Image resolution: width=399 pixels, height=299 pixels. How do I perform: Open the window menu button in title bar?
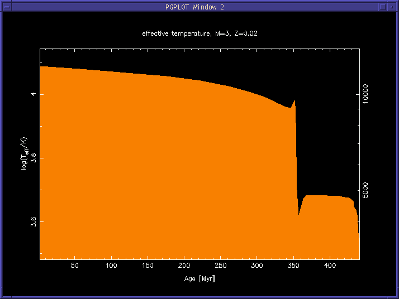[x=7, y=7]
